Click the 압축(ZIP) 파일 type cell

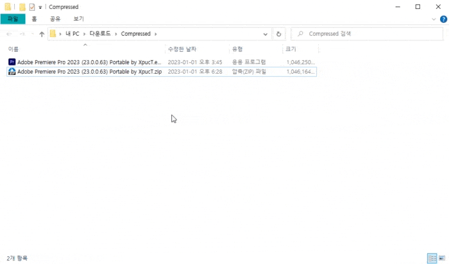coord(249,72)
